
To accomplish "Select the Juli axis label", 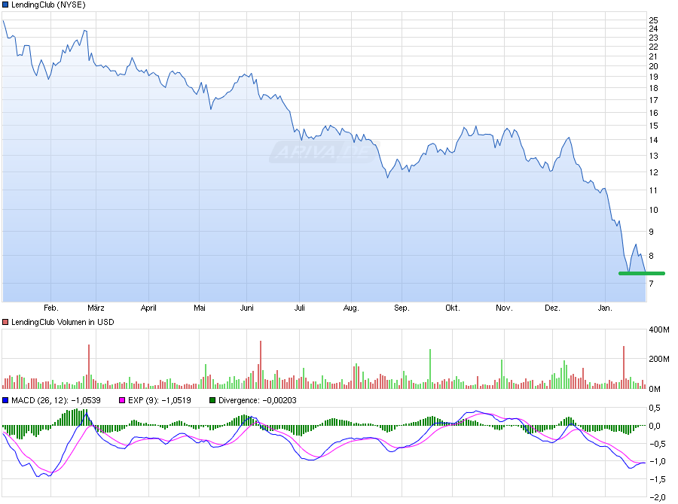I will point(300,308).
